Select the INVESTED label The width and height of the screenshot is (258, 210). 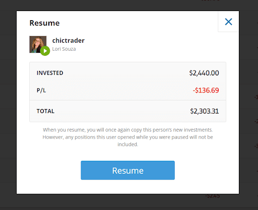50,73
